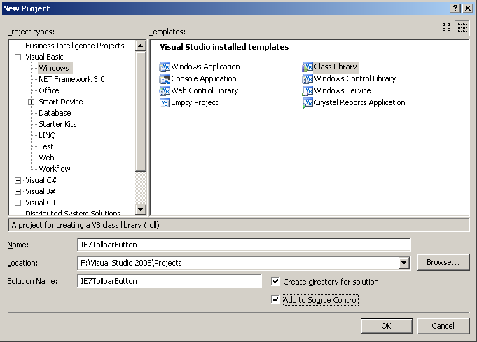The height and width of the screenshot is (342, 477).
Task: Select Visual J# tree label
Action: point(41,192)
